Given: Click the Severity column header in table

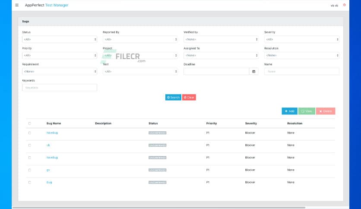Looking at the screenshot, I should [x=251, y=123].
